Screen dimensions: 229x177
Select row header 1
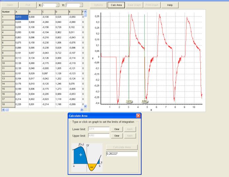[8, 17]
